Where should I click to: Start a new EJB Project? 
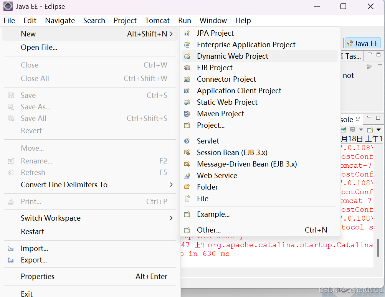(260, 68)
